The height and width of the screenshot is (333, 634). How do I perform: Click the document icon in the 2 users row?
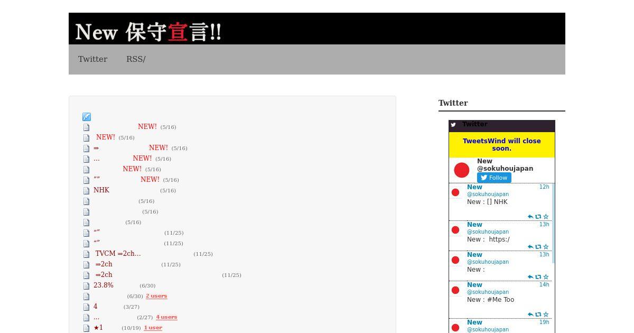86,297
